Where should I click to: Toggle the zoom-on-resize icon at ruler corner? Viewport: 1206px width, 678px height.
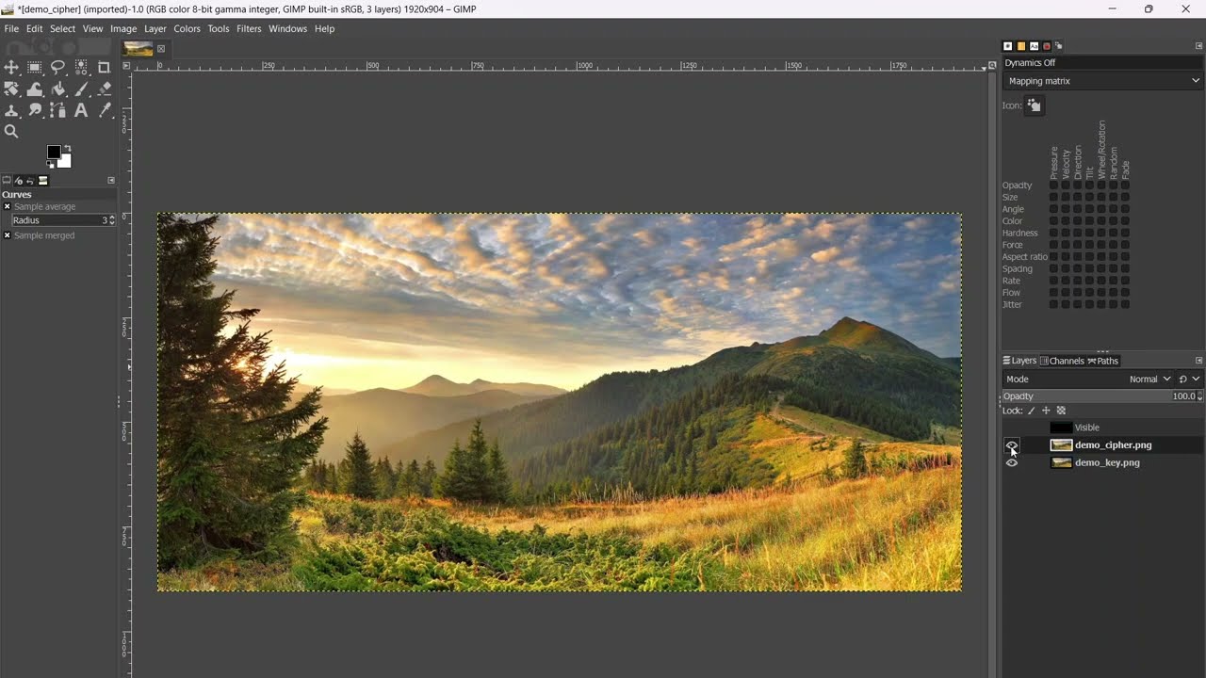[x=992, y=65]
